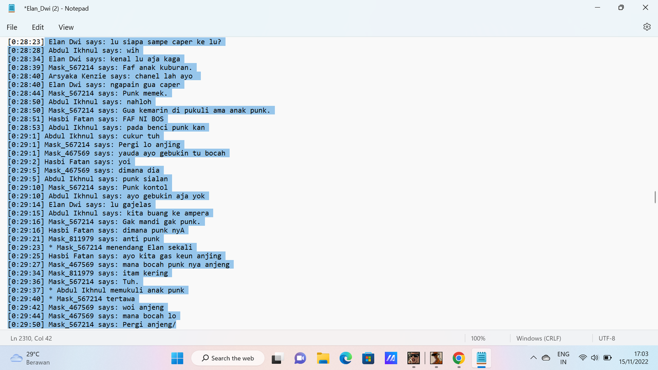Open the View menu
This screenshot has width=658, height=370.
pos(66,27)
